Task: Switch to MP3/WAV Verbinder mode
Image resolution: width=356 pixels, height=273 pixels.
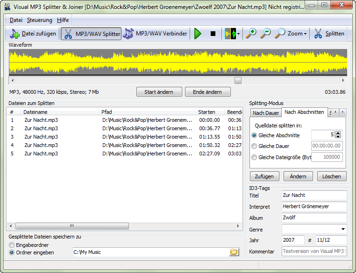Action: 155,34
